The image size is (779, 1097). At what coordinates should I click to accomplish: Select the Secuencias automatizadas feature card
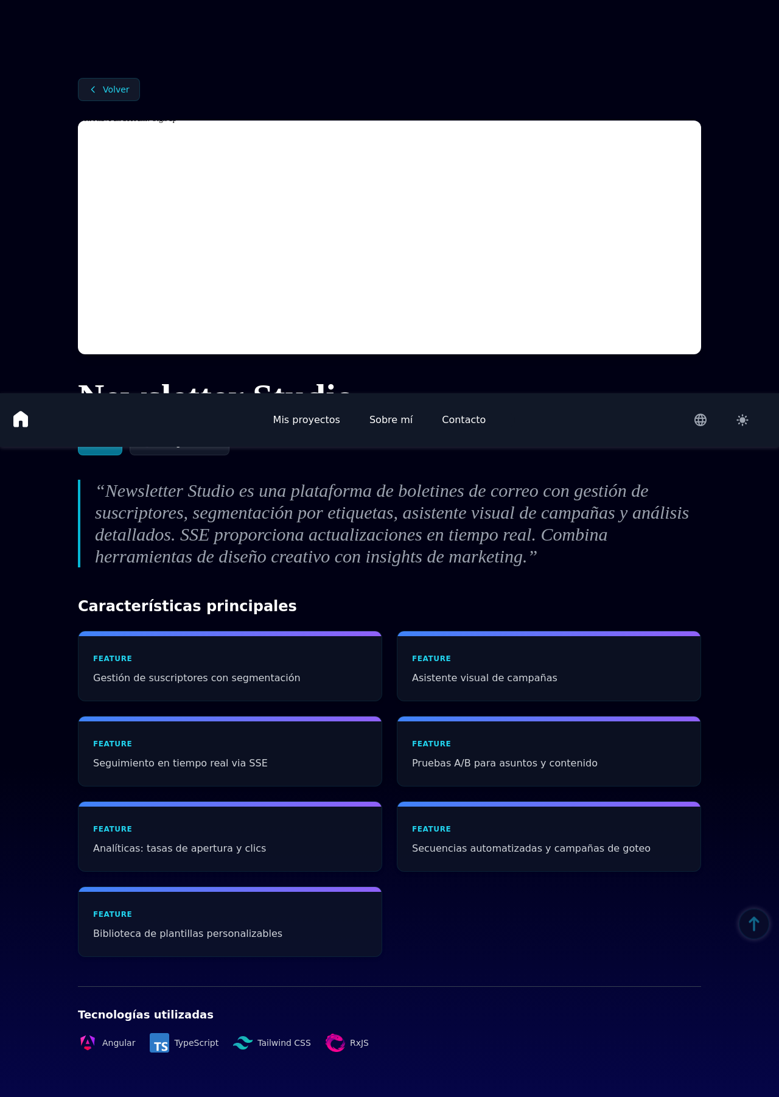point(549,836)
